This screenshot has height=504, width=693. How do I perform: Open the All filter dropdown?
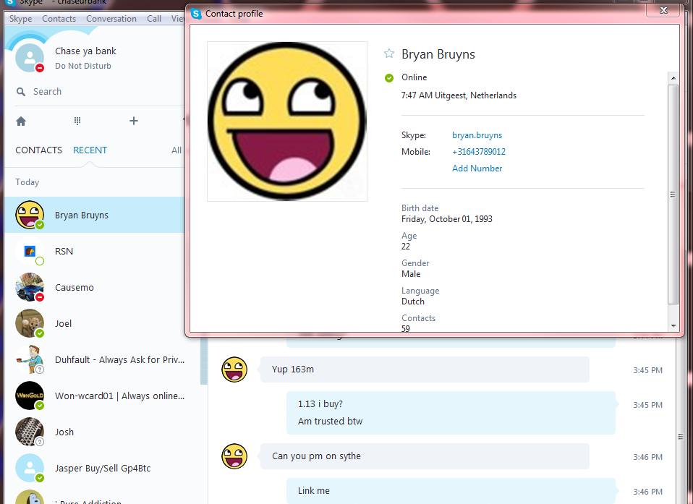[177, 150]
